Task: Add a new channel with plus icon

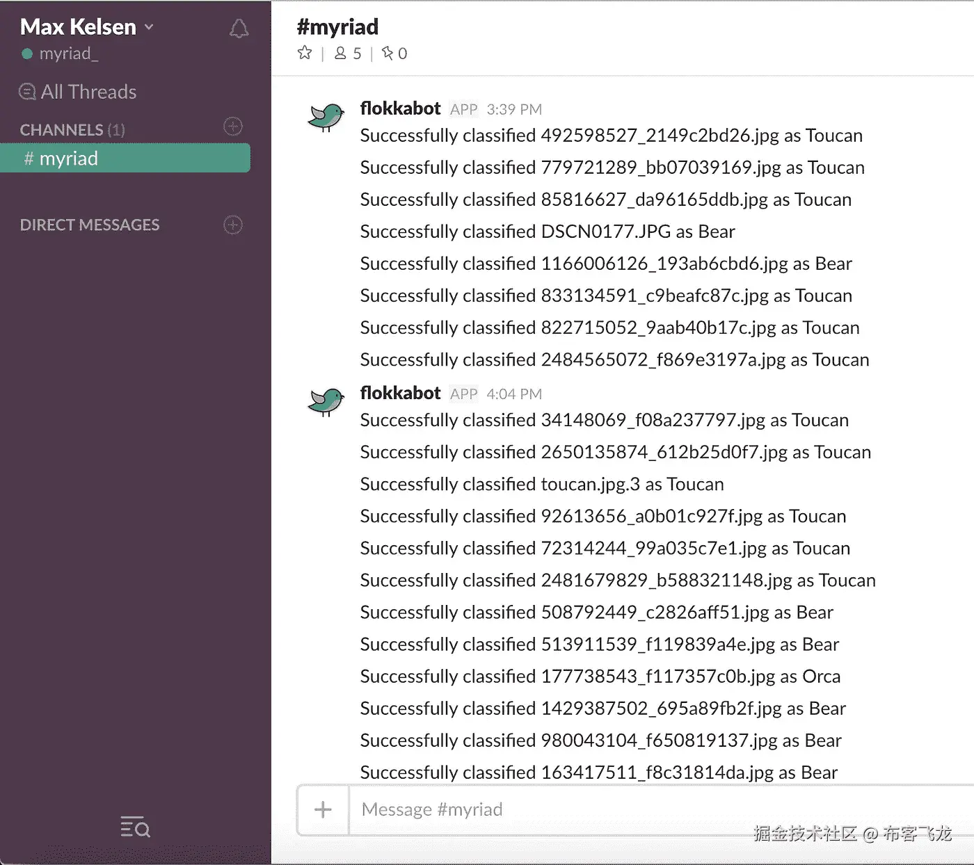Action: point(233,127)
